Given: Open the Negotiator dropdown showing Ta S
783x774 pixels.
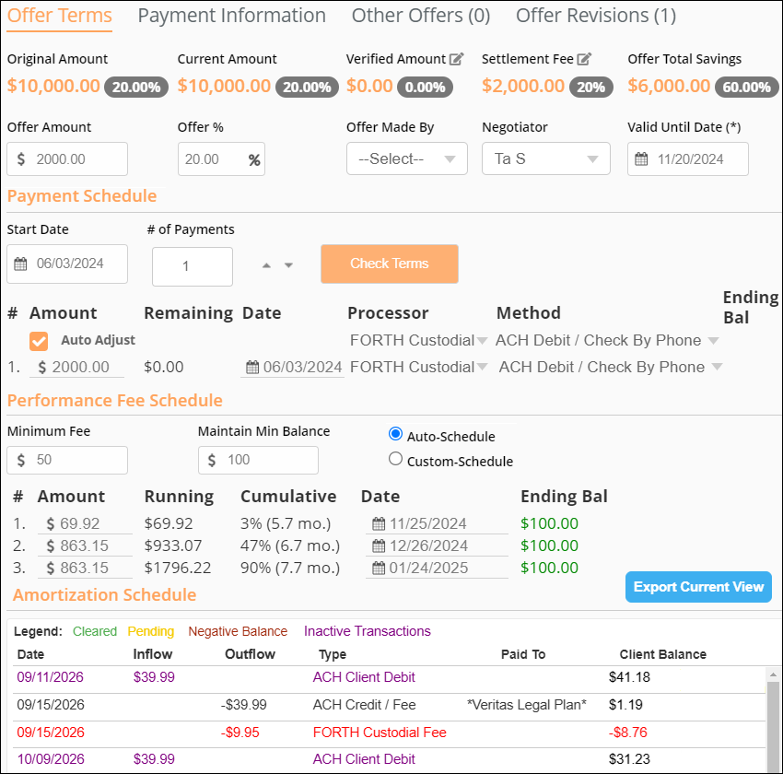Looking at the screenshot, I should (546, 158).
